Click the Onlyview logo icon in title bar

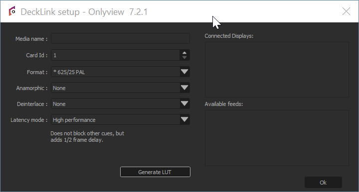(x=12, y=11)
